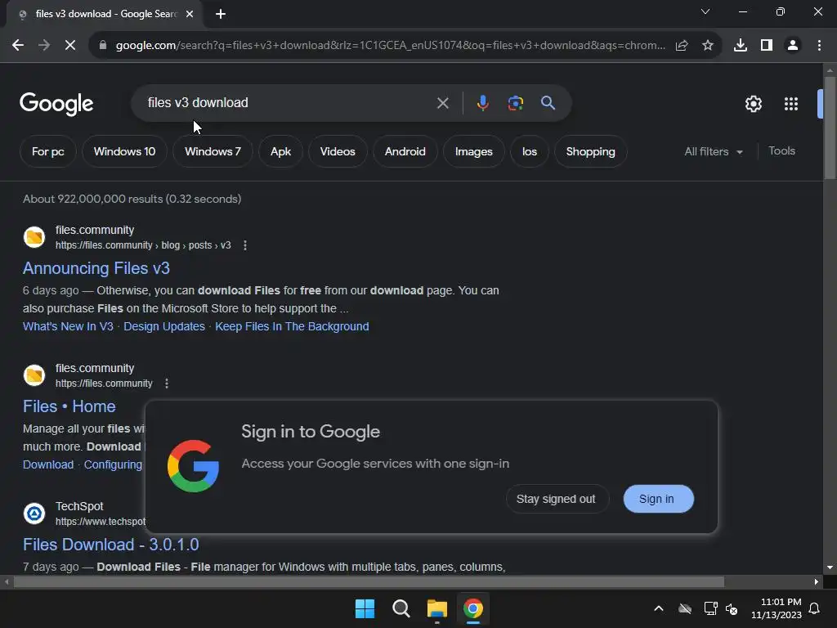Click the magnifier search button
837x628 pixels.
coord(548,103)
